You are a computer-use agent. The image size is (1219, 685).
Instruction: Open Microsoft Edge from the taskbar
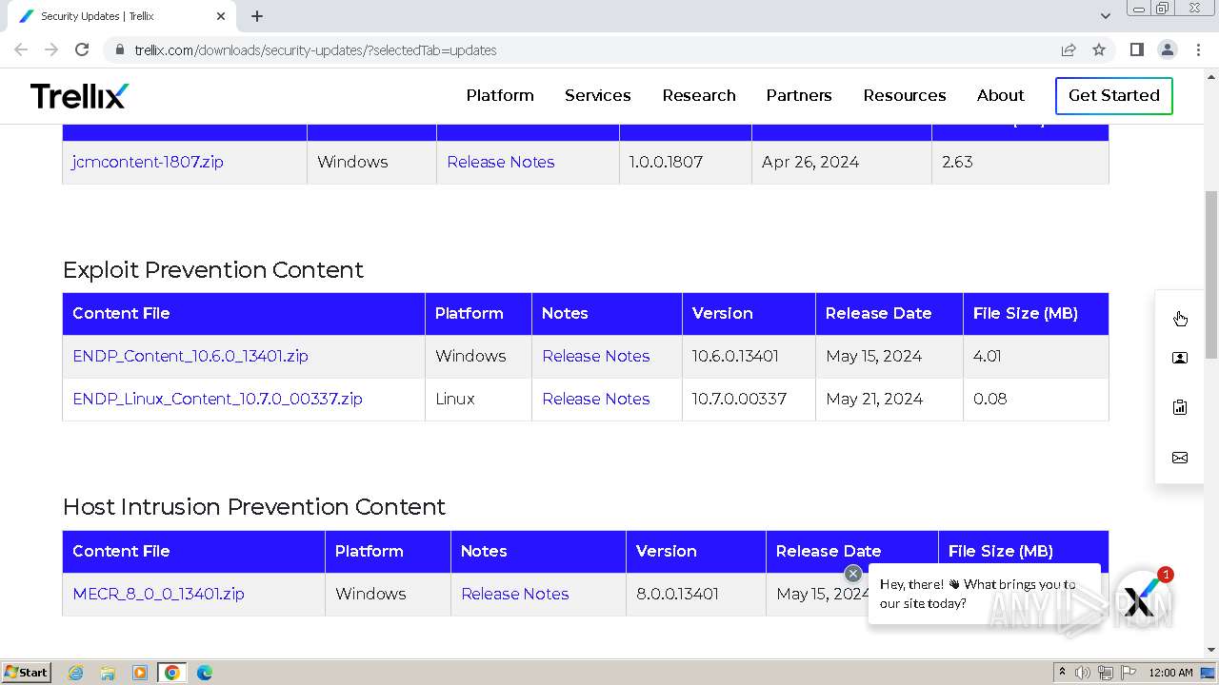click(205, 673)
